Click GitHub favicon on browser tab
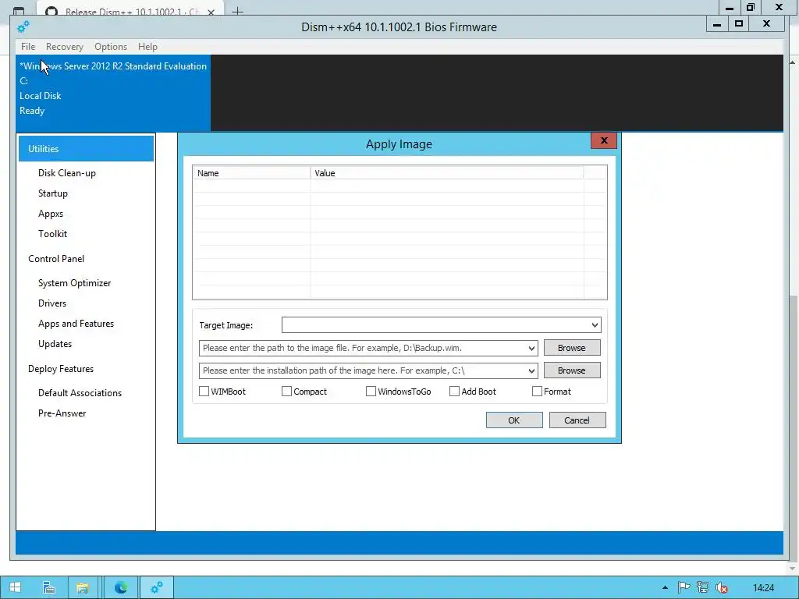The height and width of the screenshot is (599, 799). (x=51, y=11)
